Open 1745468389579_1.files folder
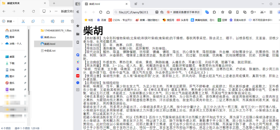 (x=56, y=30)
